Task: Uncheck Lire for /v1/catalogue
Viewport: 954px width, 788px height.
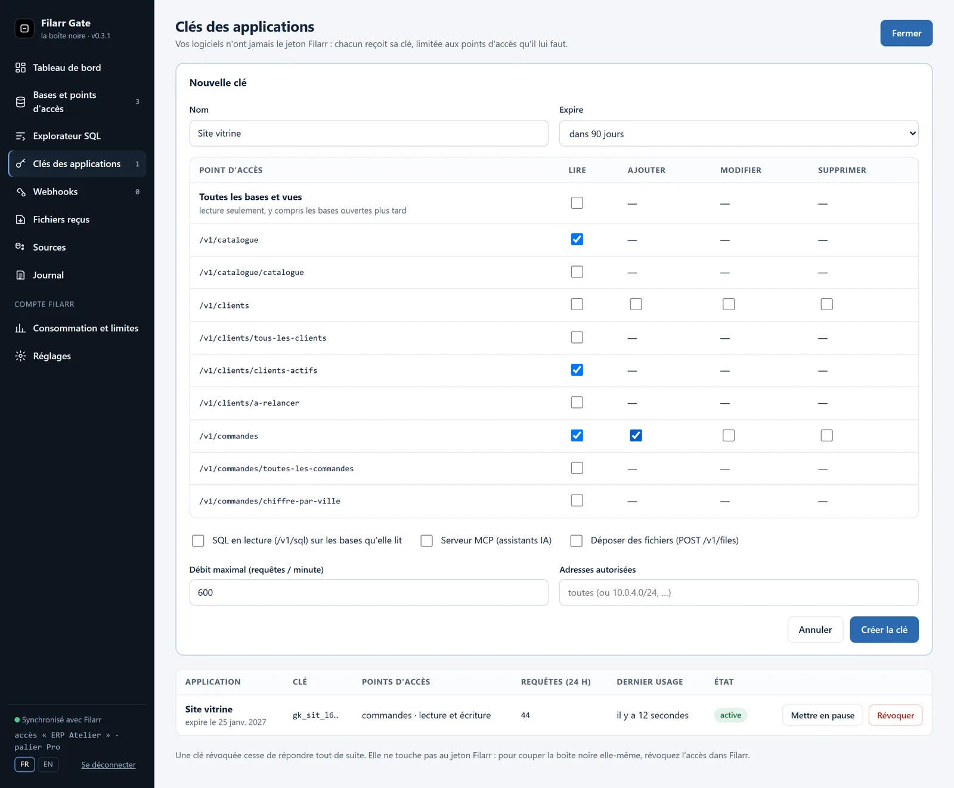Action: (x=577, y=239)
